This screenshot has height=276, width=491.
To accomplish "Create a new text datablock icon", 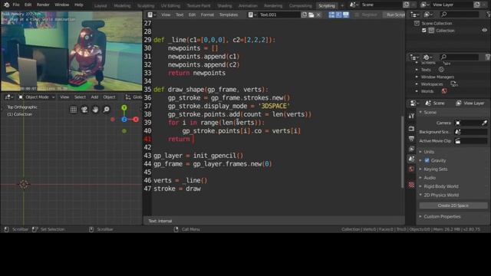I will pos(304,15).
